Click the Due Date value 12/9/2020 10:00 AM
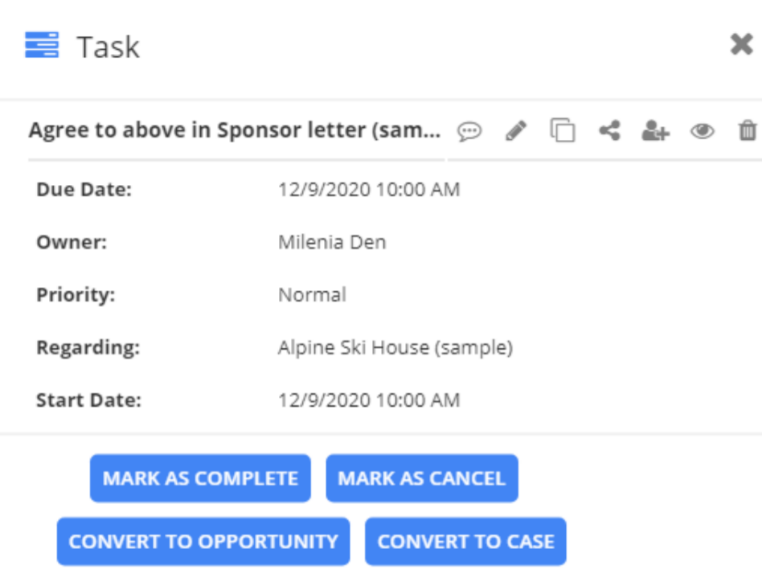The image size is (762, 574). (369, 190)
